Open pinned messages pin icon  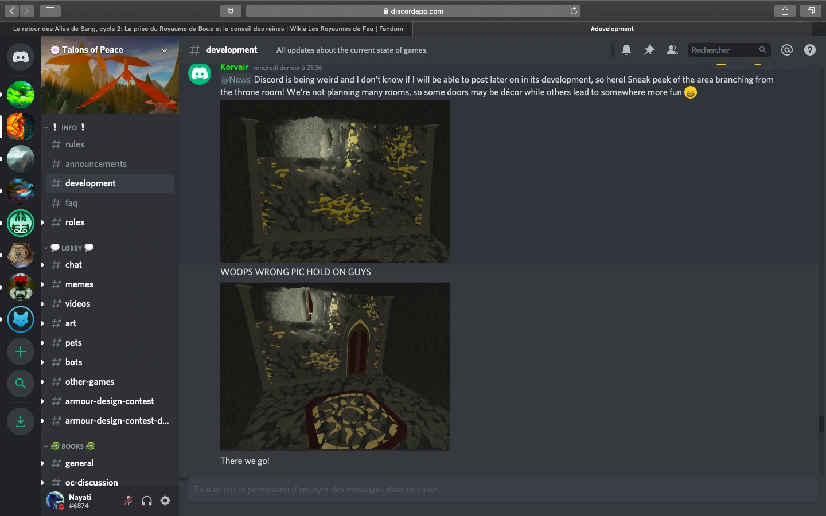(649, 50)
